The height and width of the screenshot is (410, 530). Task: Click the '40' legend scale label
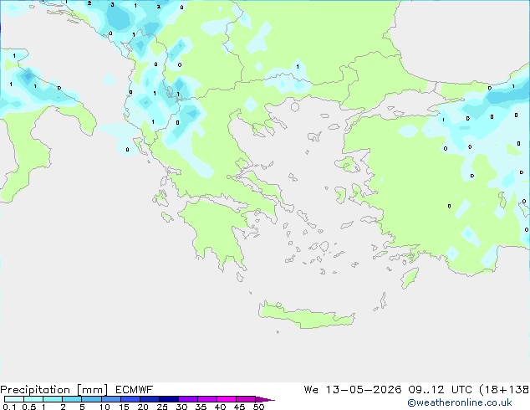(220, 407)
